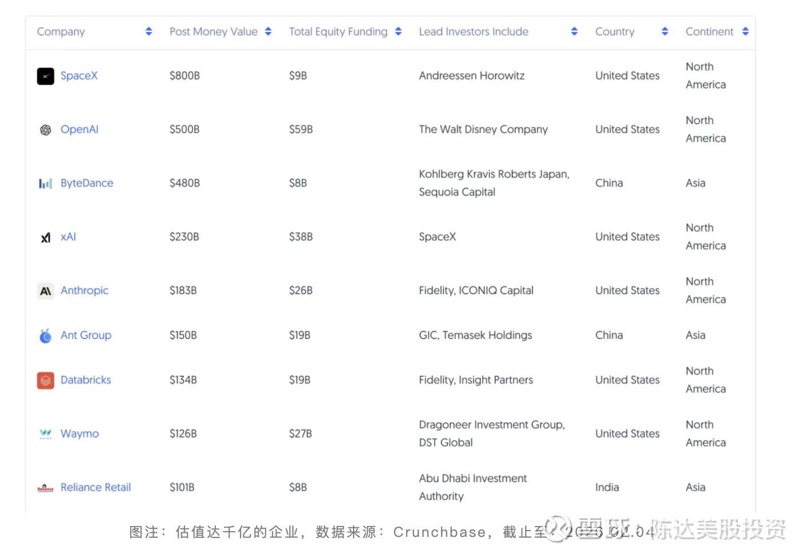
Task: Click the Waymo logo icon
Action: click(x=46, y=434)
